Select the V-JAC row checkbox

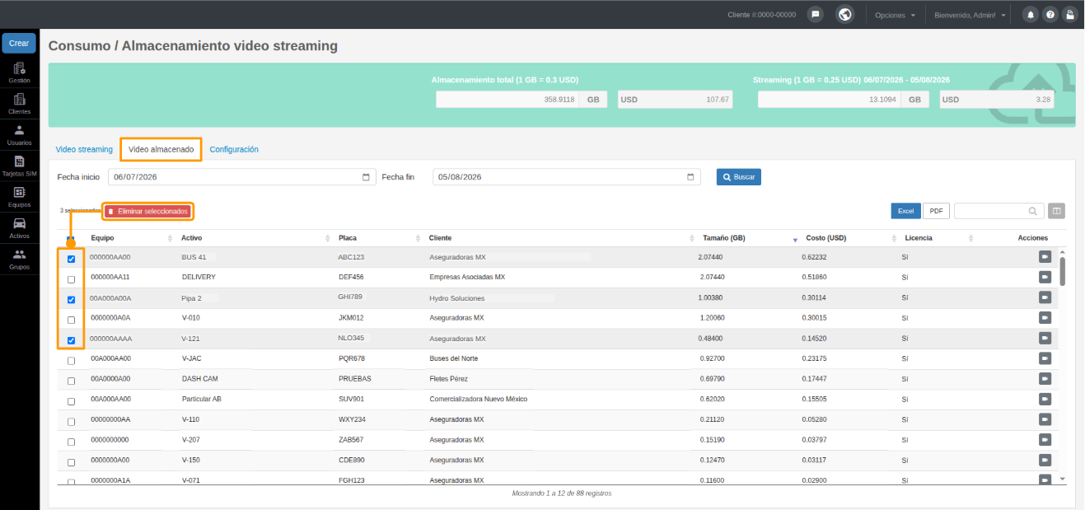71,360
